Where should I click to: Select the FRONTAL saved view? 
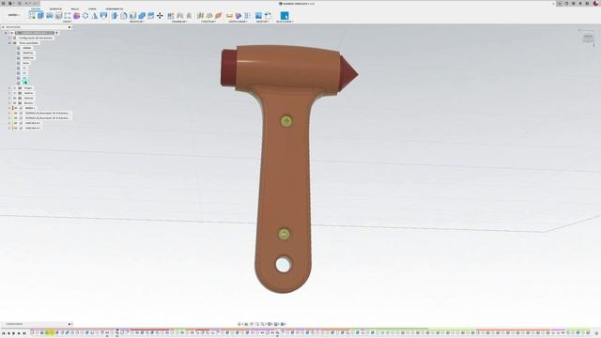pos(27,53)
